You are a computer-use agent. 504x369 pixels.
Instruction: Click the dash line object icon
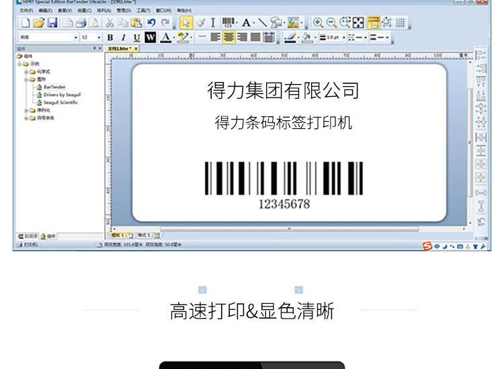pyautogui.click(x=202, y=37)
